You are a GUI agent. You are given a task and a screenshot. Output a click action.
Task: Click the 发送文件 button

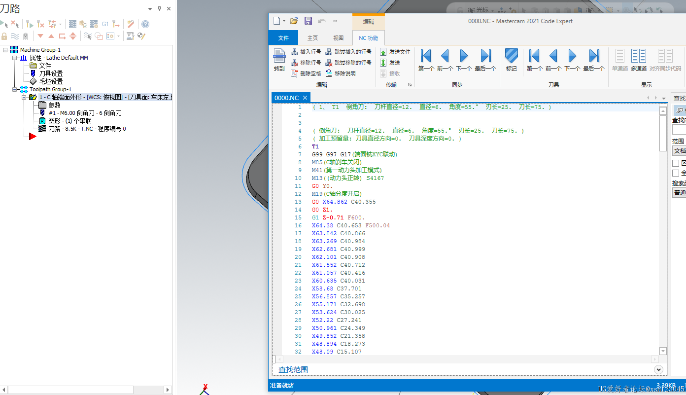click(395, 52)
